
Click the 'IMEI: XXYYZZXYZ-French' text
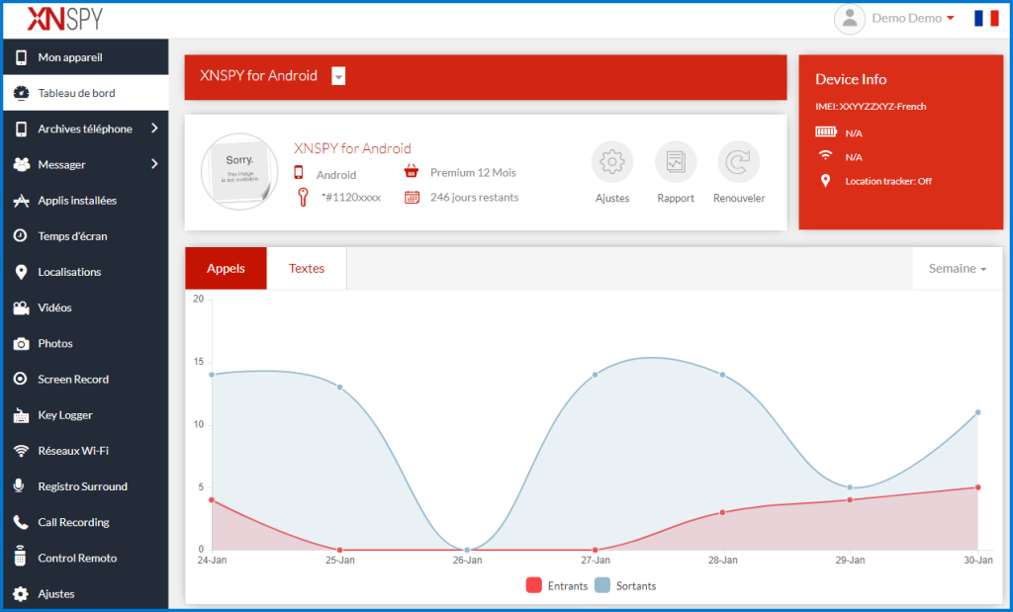click(x=871, y=107)
